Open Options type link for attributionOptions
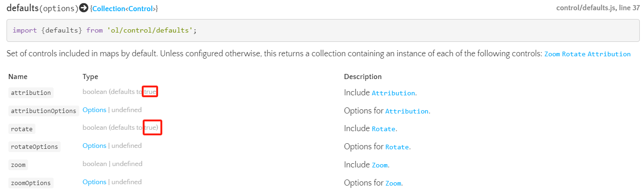644x193 pixels. point(94,110)
